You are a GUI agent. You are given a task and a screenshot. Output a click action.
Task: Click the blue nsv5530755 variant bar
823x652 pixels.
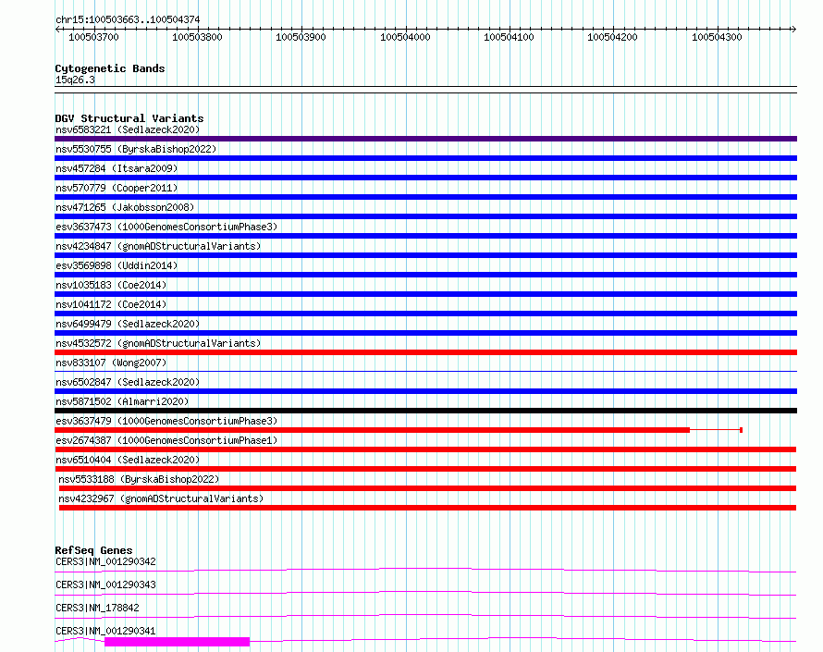pos(425,158)
